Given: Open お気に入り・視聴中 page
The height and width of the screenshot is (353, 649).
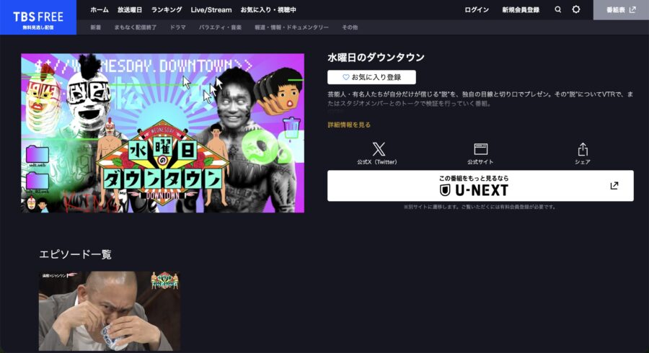Looking at the screenshot, I should click(268, 10).
